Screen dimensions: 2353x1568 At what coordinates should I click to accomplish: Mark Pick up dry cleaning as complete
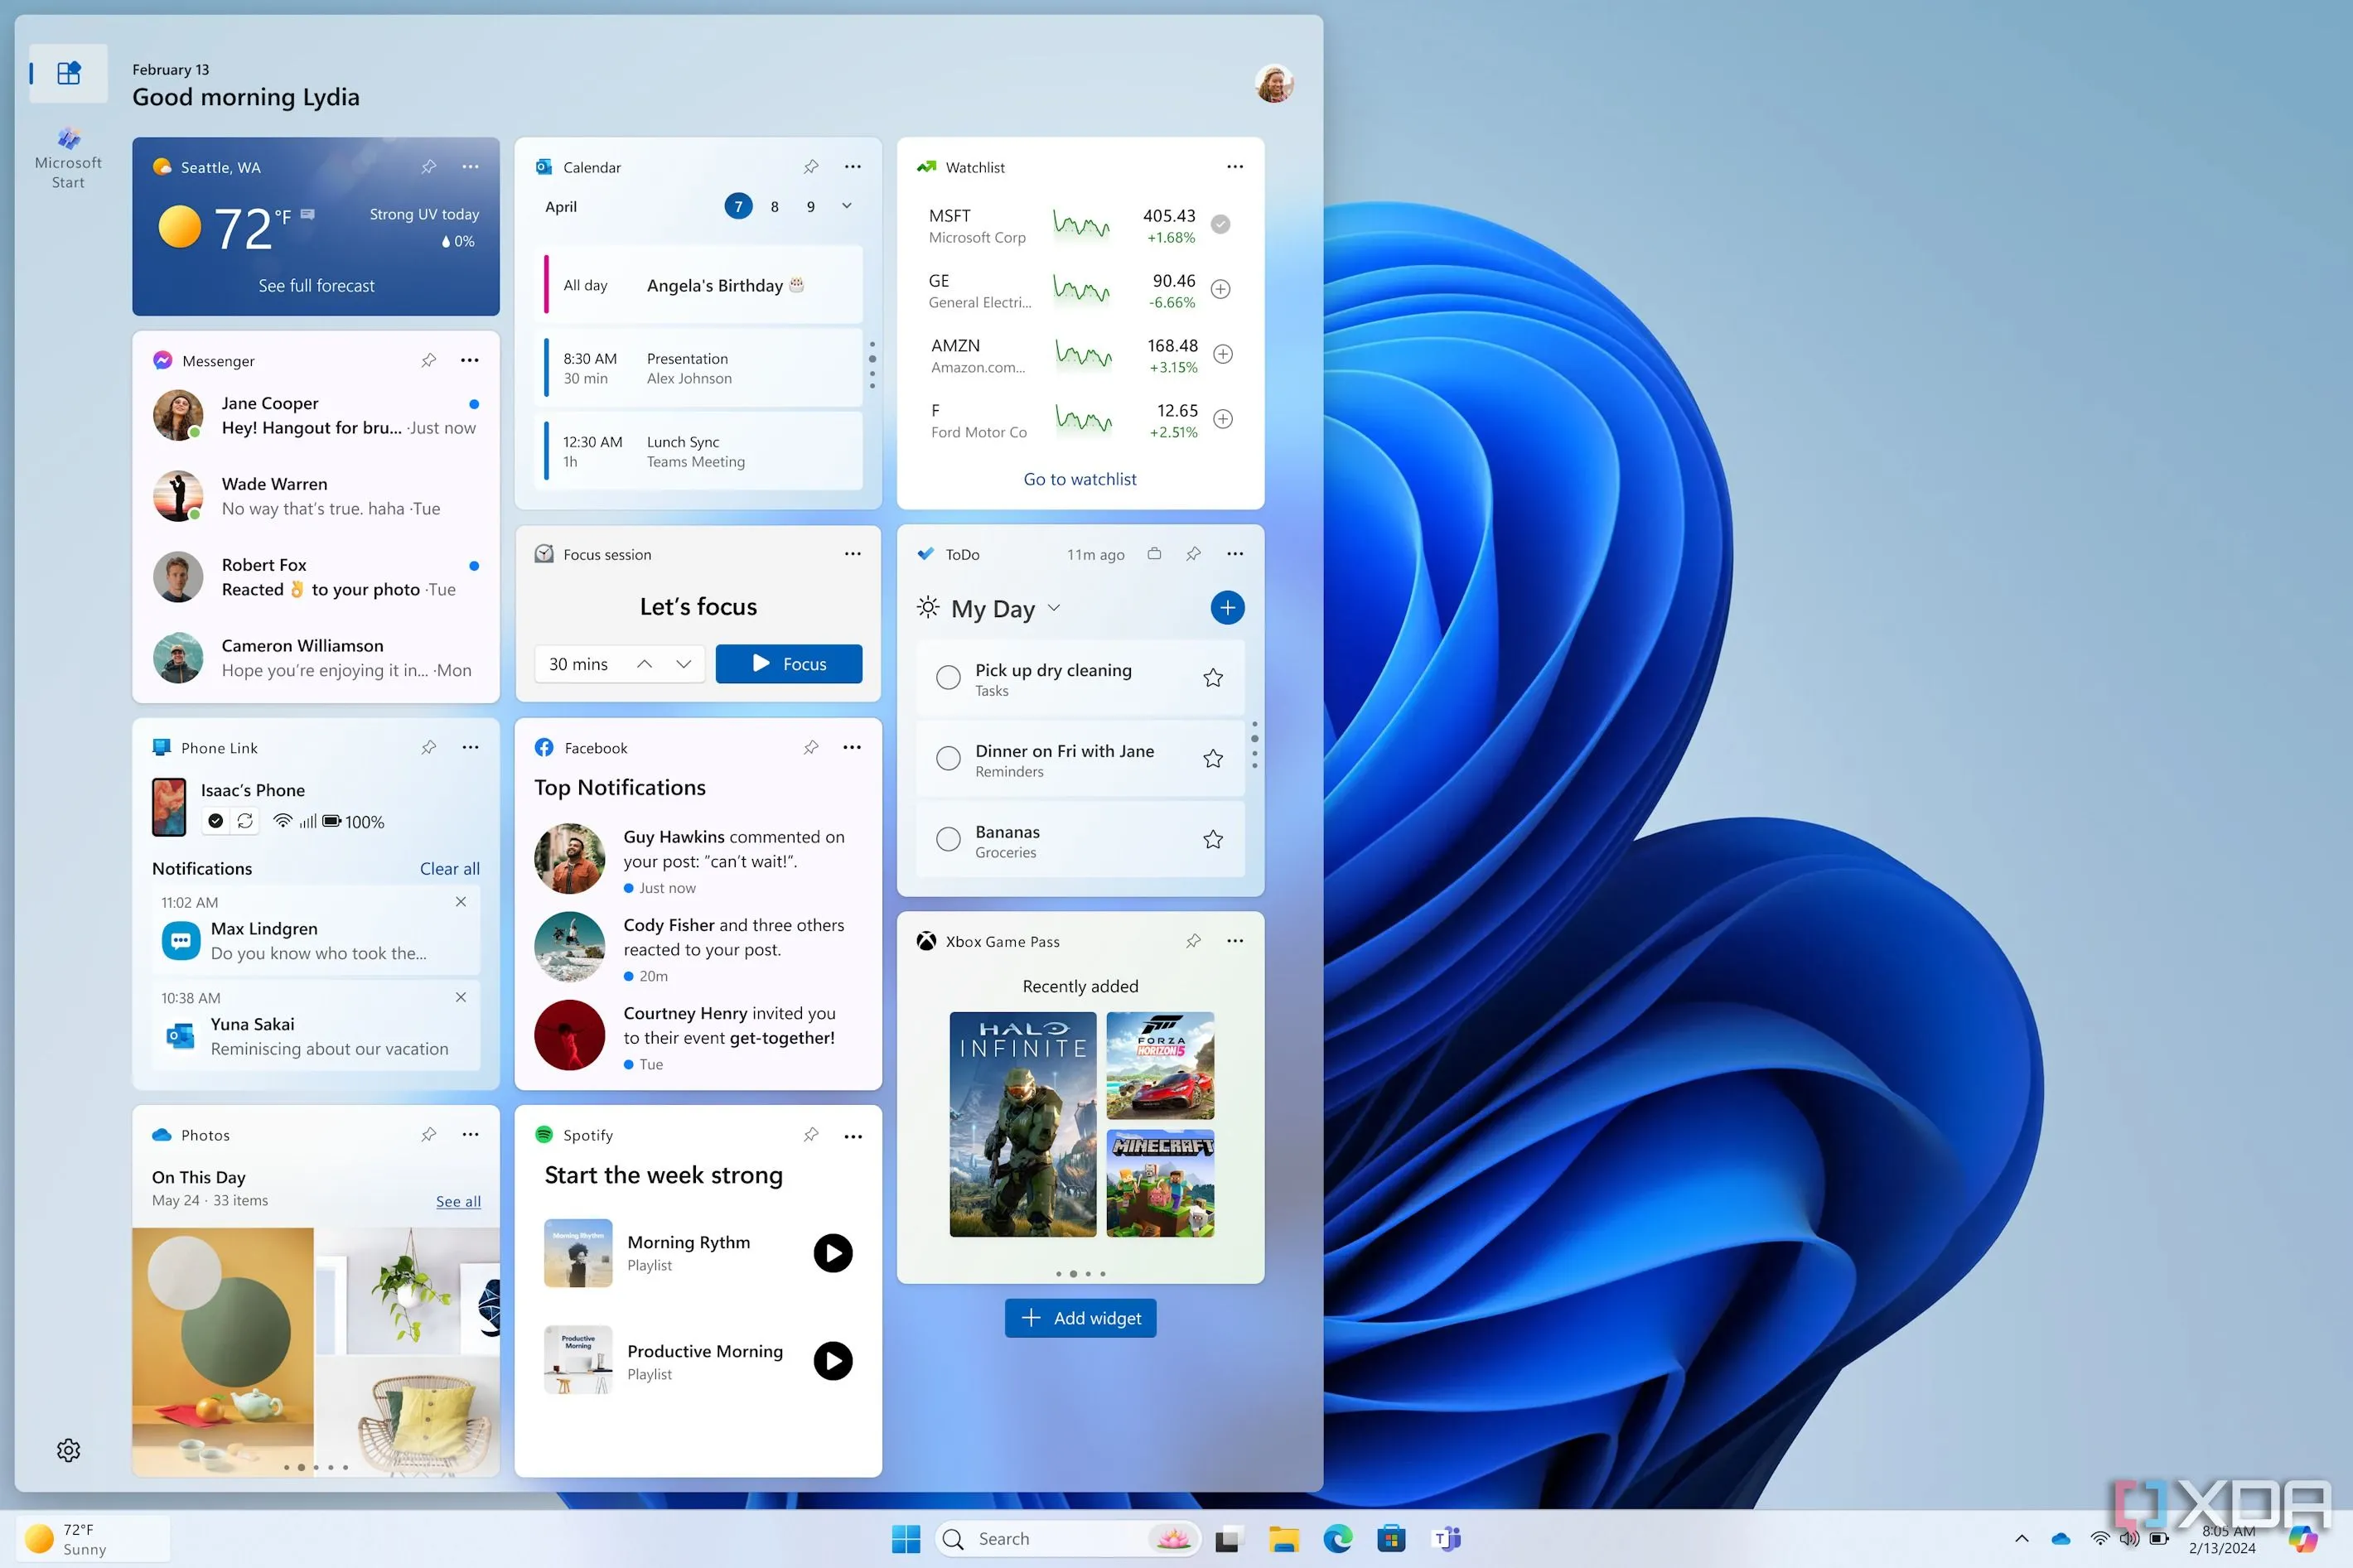point(947,677)
